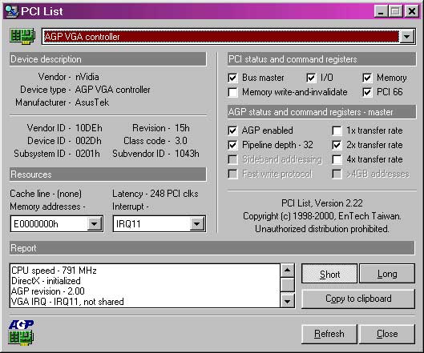Click the Vendor value nVidia

(87, 77)
